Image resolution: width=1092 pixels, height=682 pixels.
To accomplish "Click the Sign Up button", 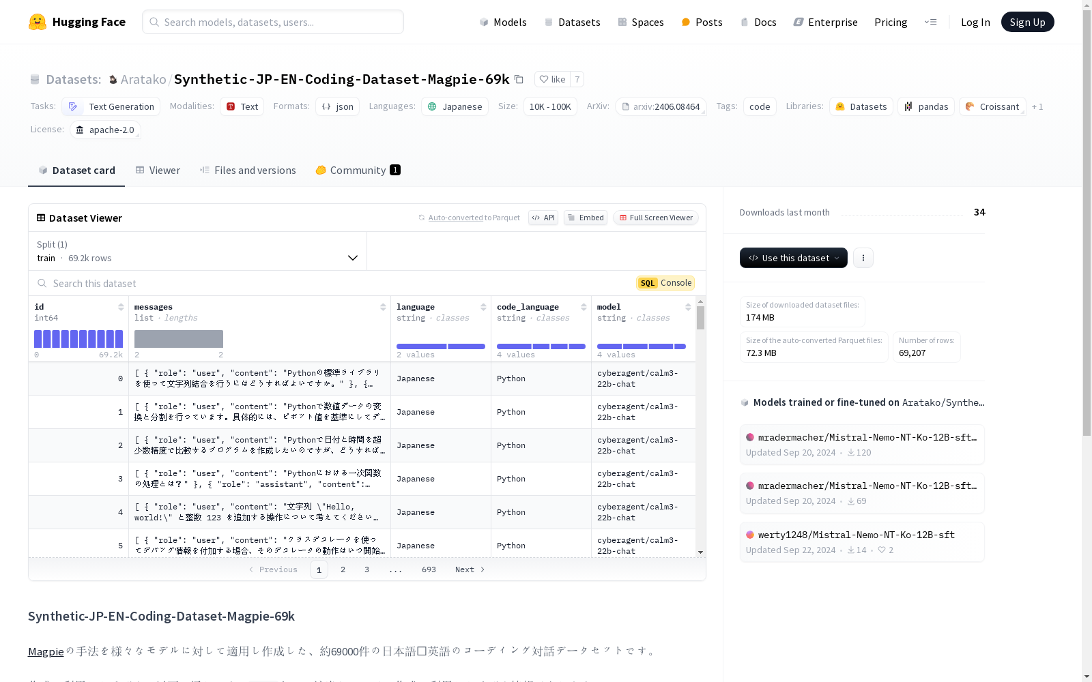I will click(x=1027, y=22).
